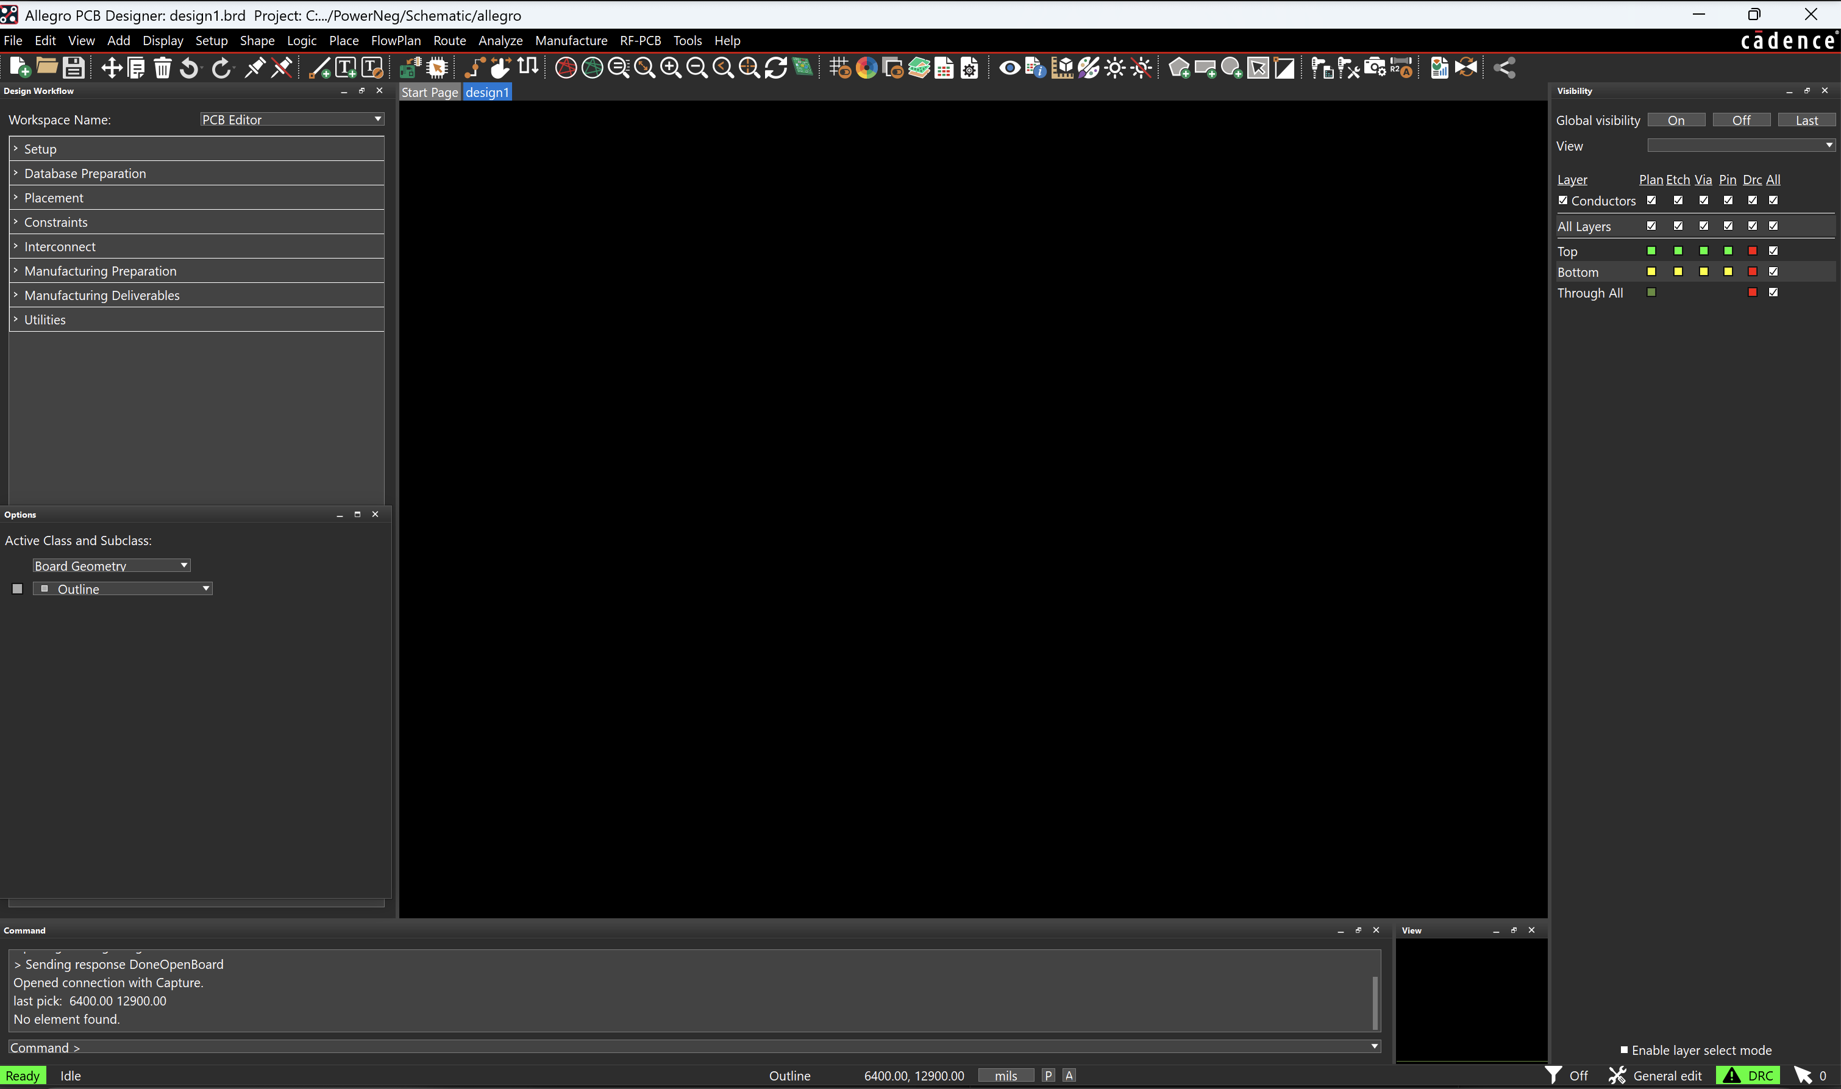This screenshot has height=1089, width=1841.
Task: Click the Delete trash can icon
Action: [163, 68]
